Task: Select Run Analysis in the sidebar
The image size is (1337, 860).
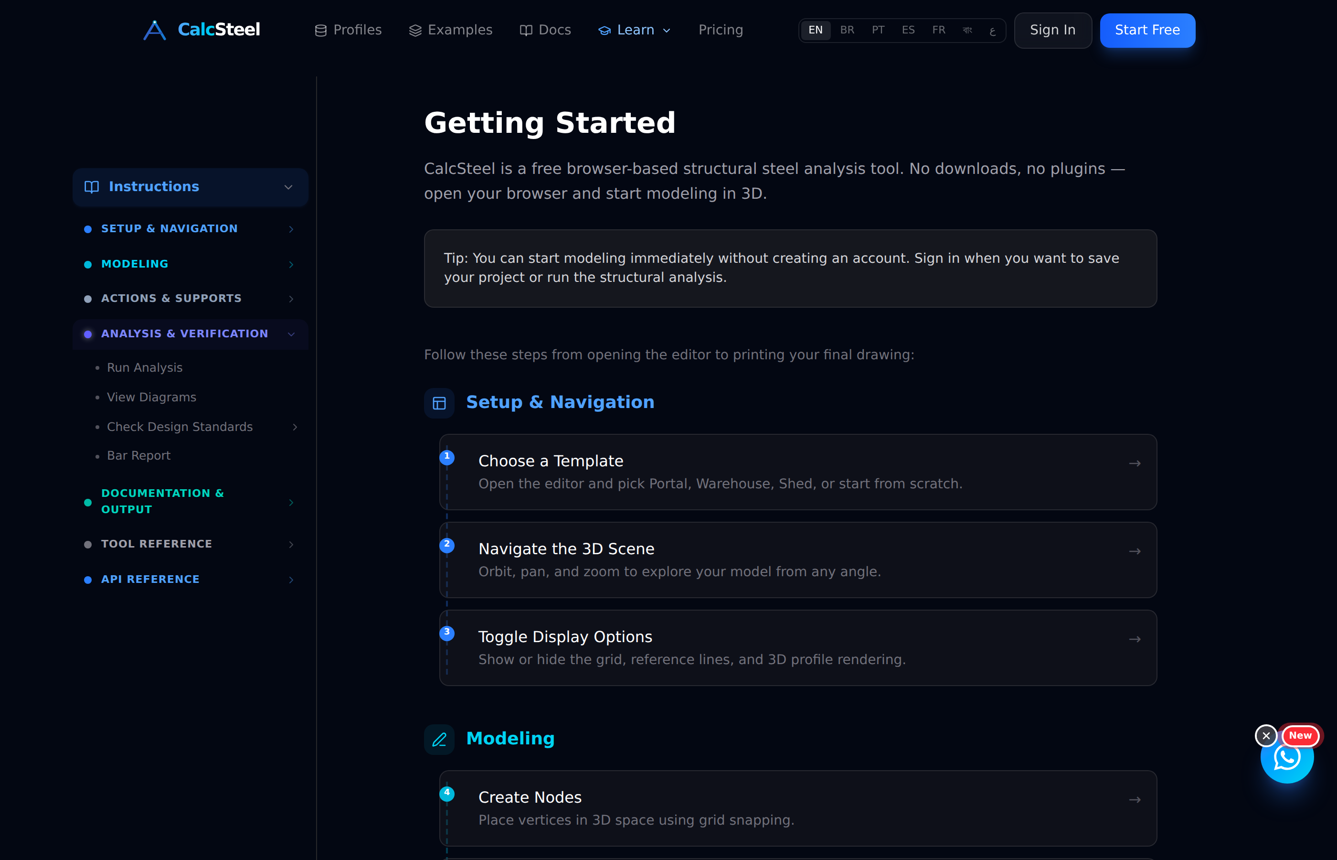Action: coord(145,368)
